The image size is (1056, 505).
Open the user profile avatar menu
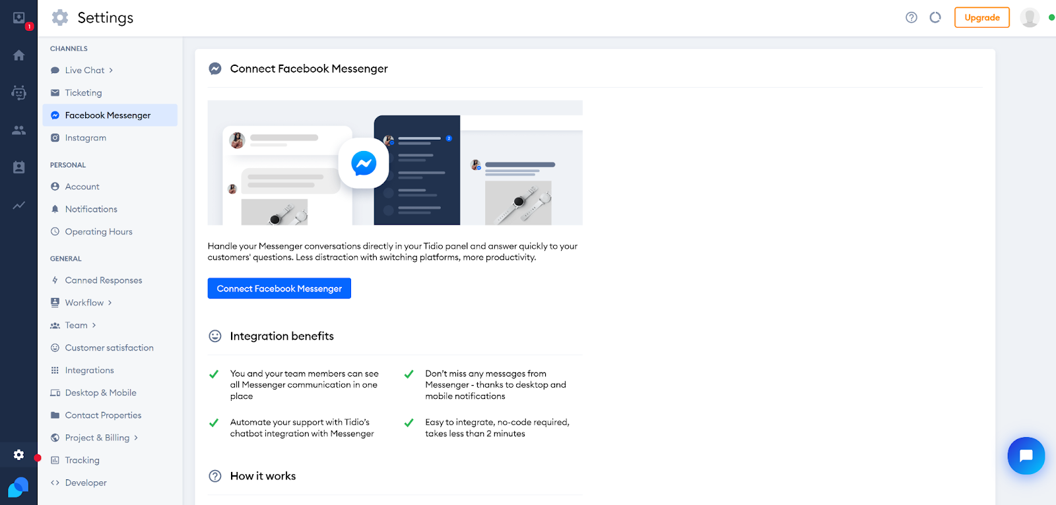(1029, 18)
